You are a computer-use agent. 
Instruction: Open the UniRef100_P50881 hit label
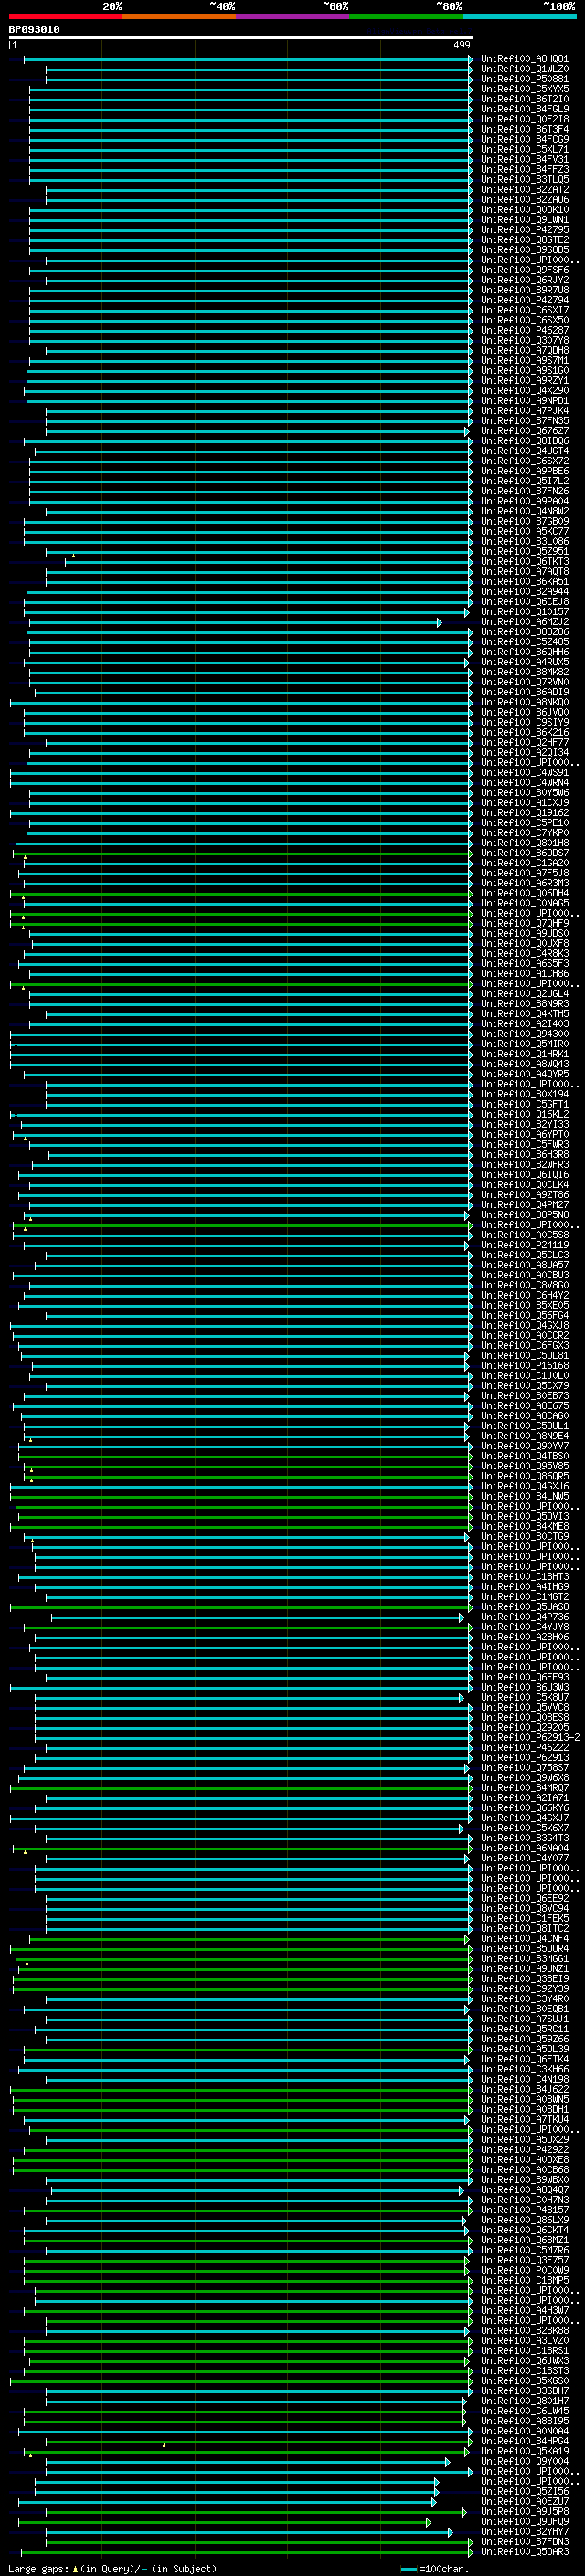[524, 79]
